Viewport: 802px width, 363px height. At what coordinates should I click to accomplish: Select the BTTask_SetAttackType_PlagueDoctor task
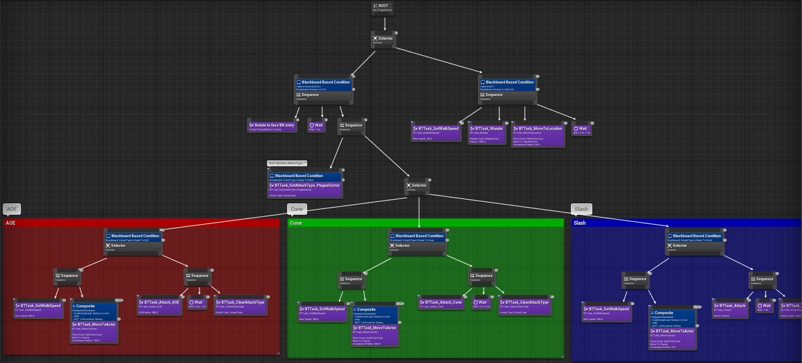(305, 190)
